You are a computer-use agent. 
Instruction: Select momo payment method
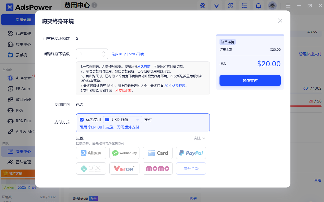(x=158, y=168)
